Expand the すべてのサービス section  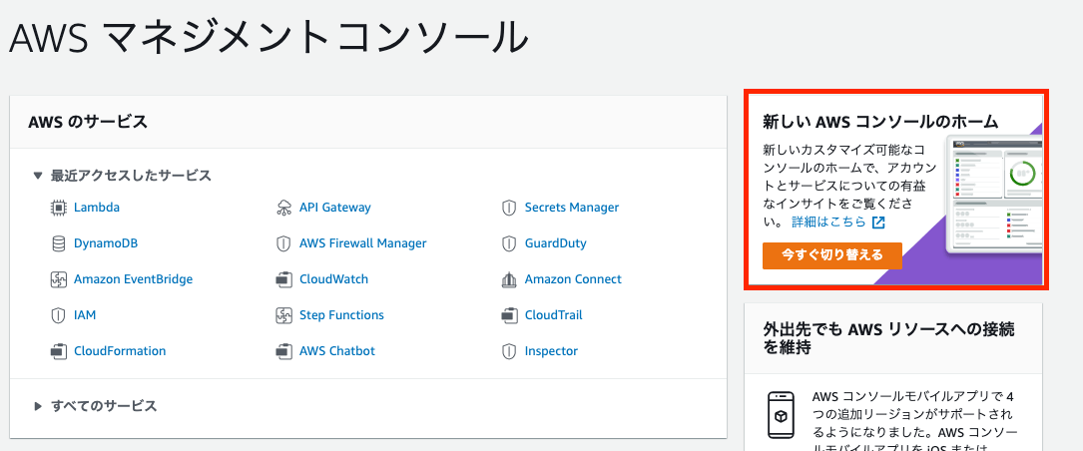point(38,406)
